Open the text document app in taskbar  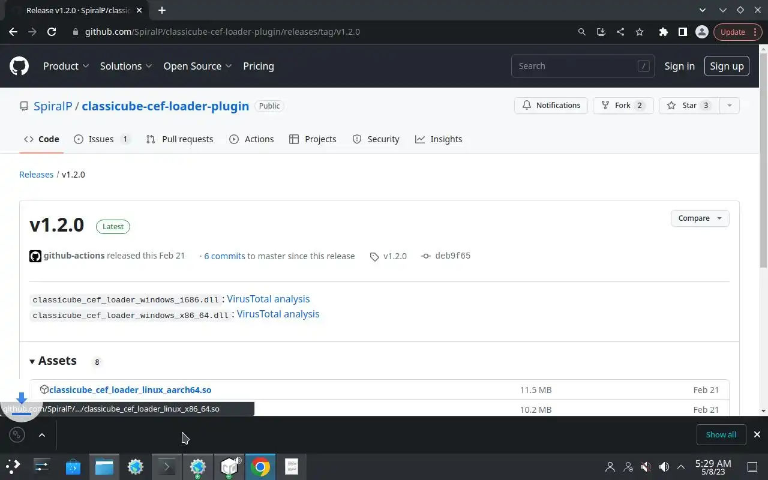coord(292,466)
